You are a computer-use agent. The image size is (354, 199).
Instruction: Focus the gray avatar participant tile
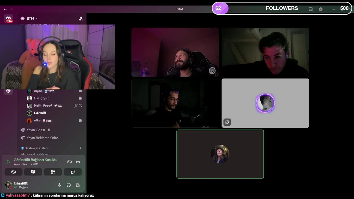point(265,103)
